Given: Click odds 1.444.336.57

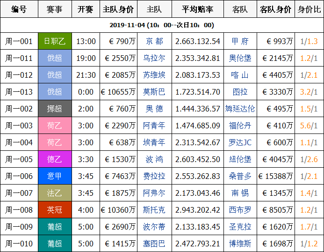Looking at the screenshot, I should 198,109.
